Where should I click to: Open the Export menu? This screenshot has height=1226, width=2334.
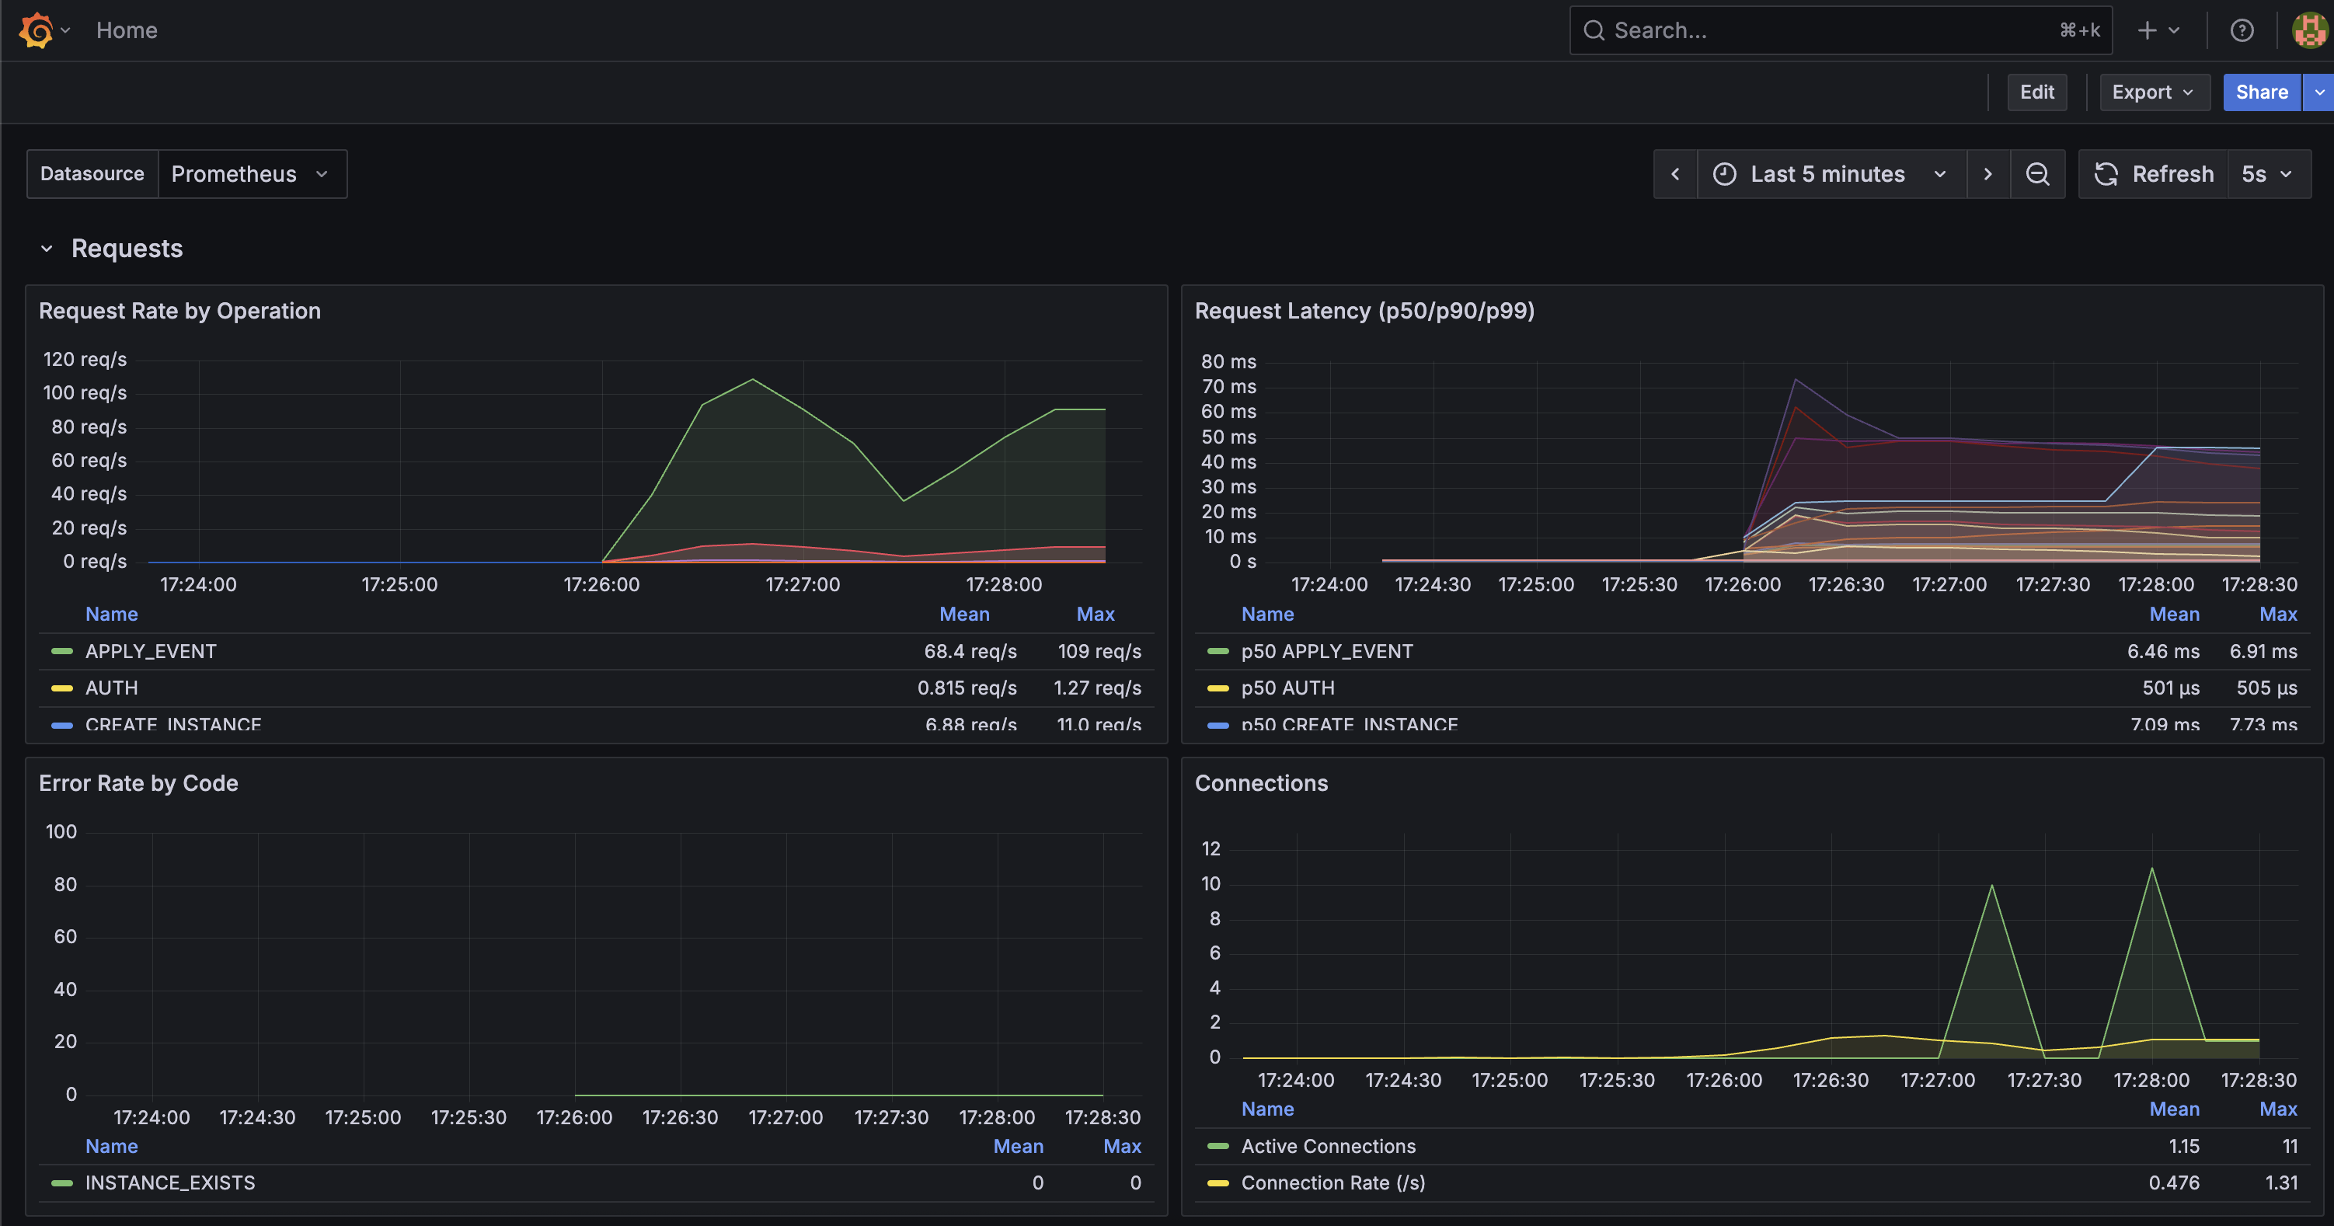click(x=2153, y=92)
